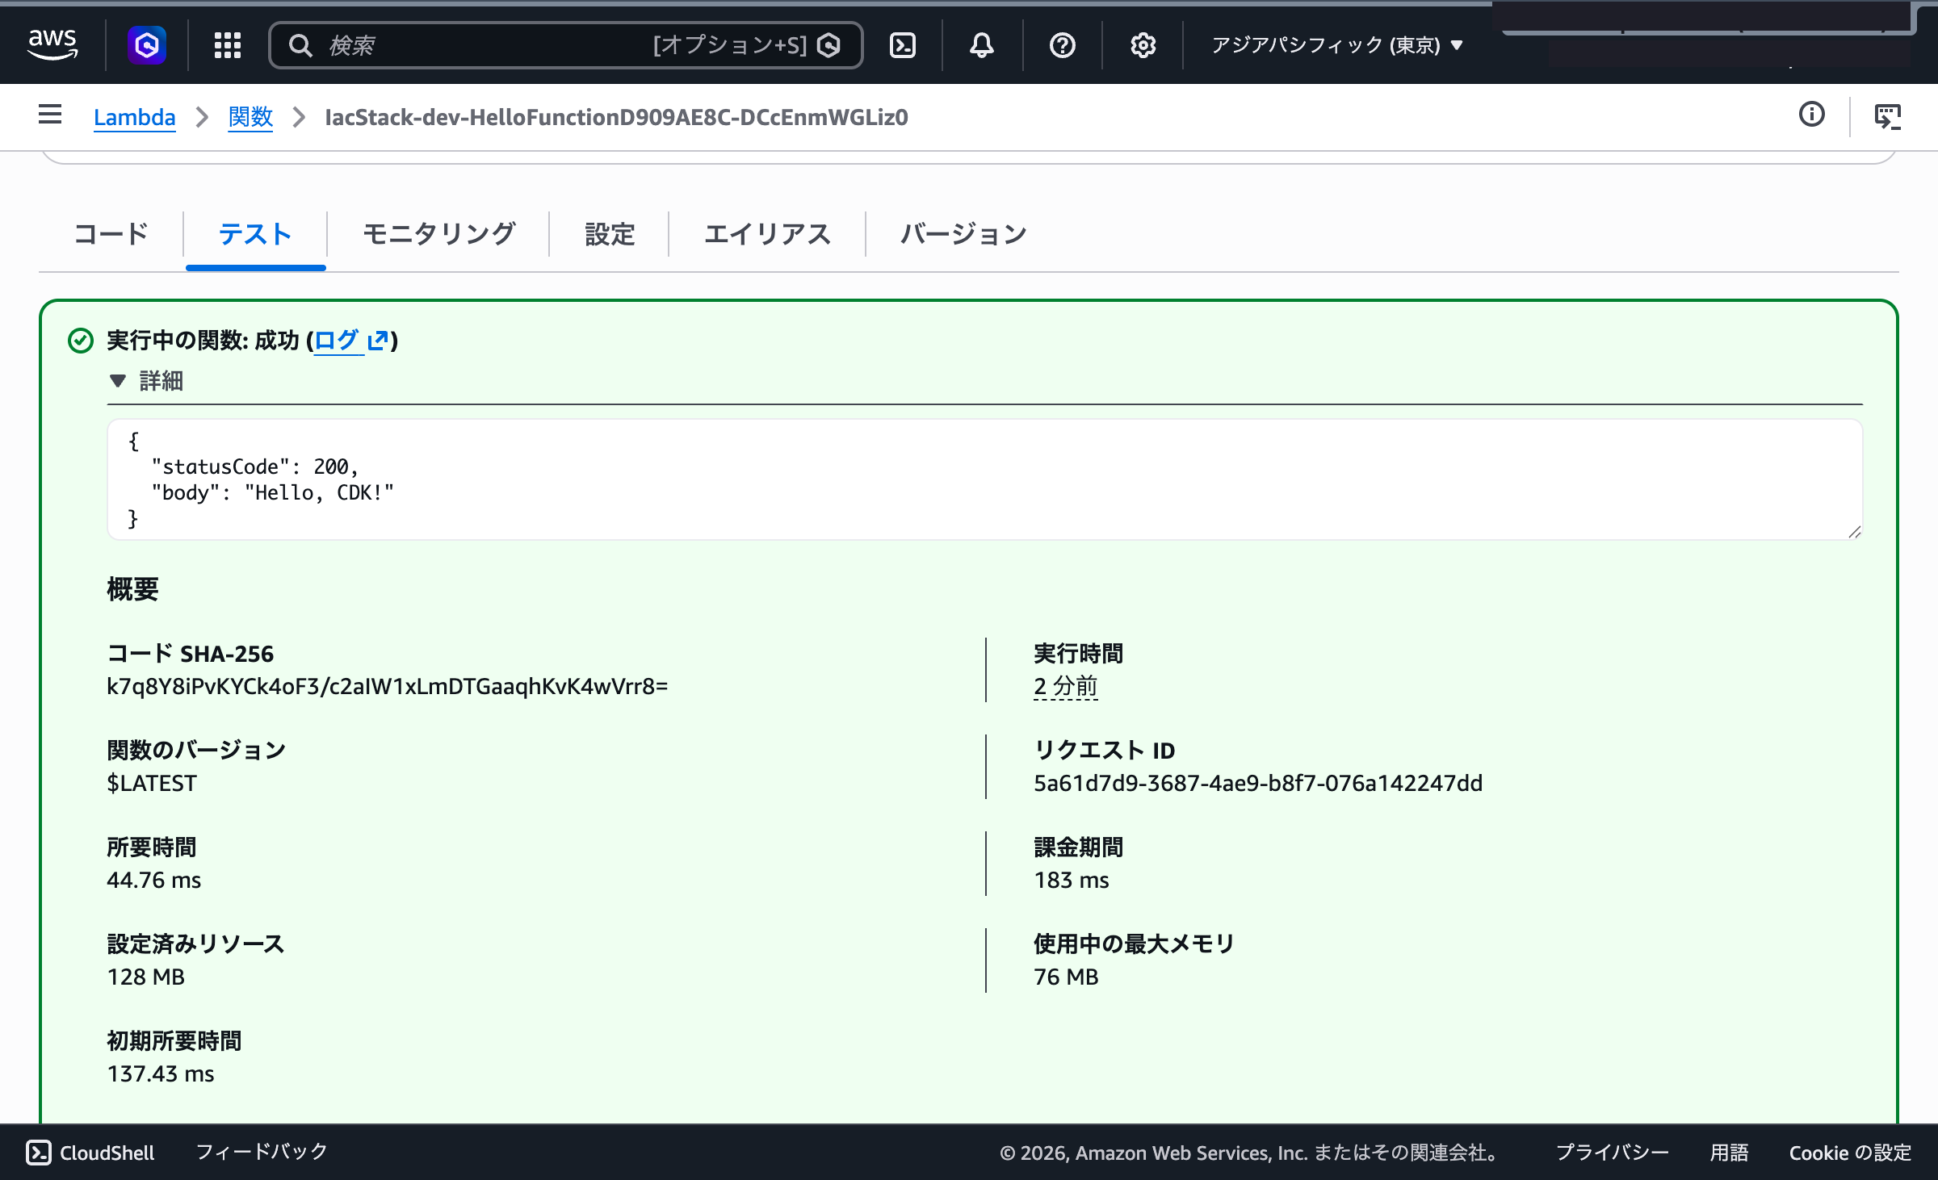Follow the Lambda breadcrumb link
Image resolution: width=1938 pixels, height=1180 pixels.
coord(134,118)
